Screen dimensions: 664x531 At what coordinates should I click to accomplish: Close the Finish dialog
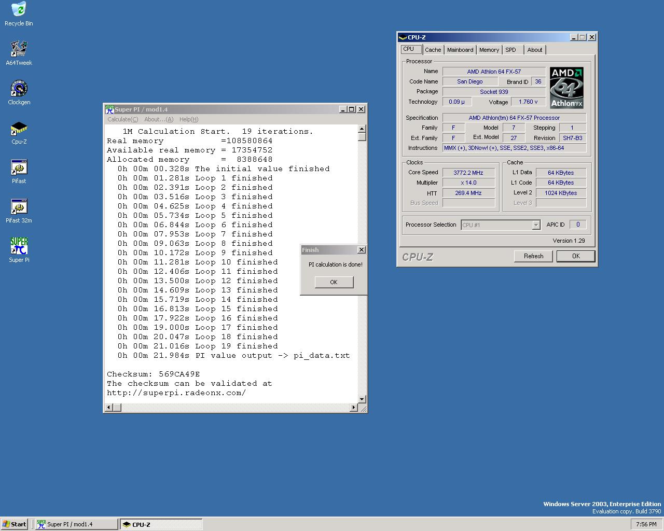click(x=361, y=250)
